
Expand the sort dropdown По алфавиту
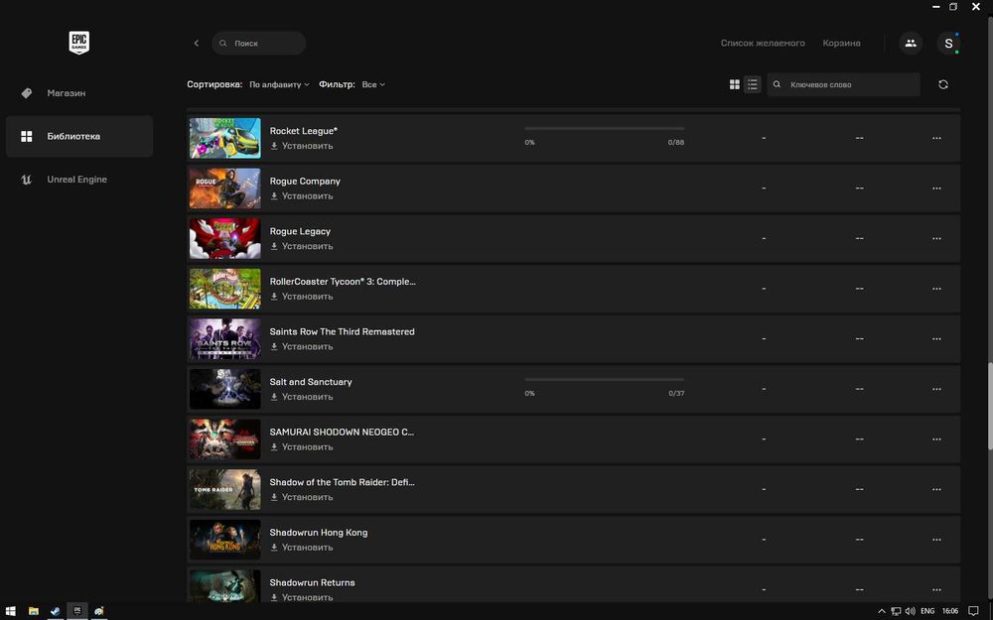(x=279, y=84)
